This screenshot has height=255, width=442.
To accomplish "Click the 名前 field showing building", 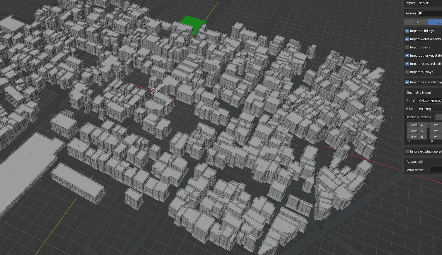I will tap(429, 109).
